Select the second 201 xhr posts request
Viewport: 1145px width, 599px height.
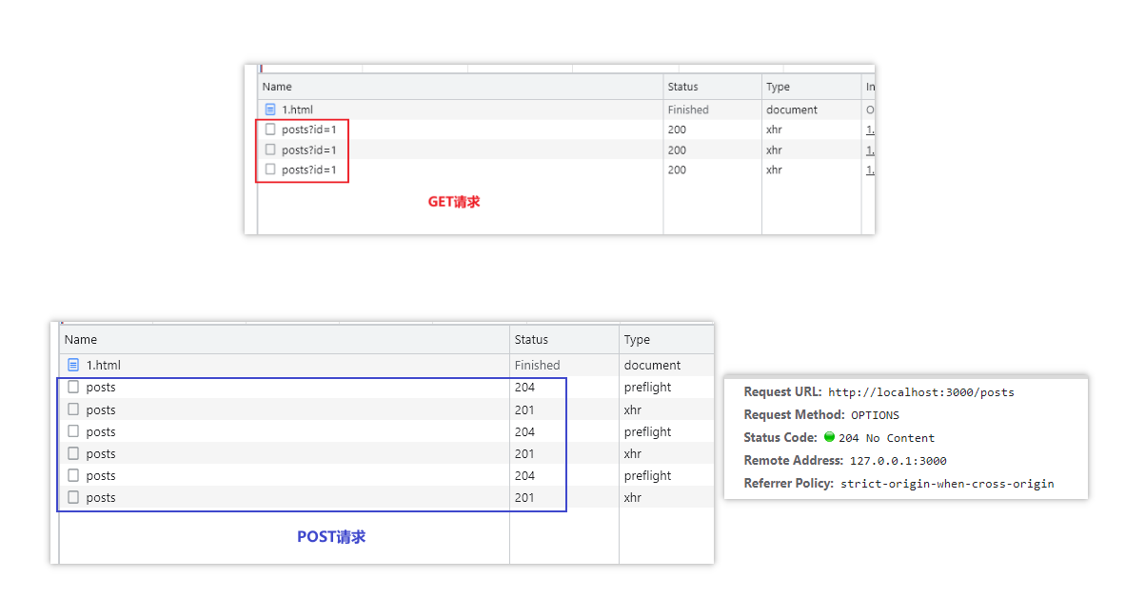tap(386, 453)
